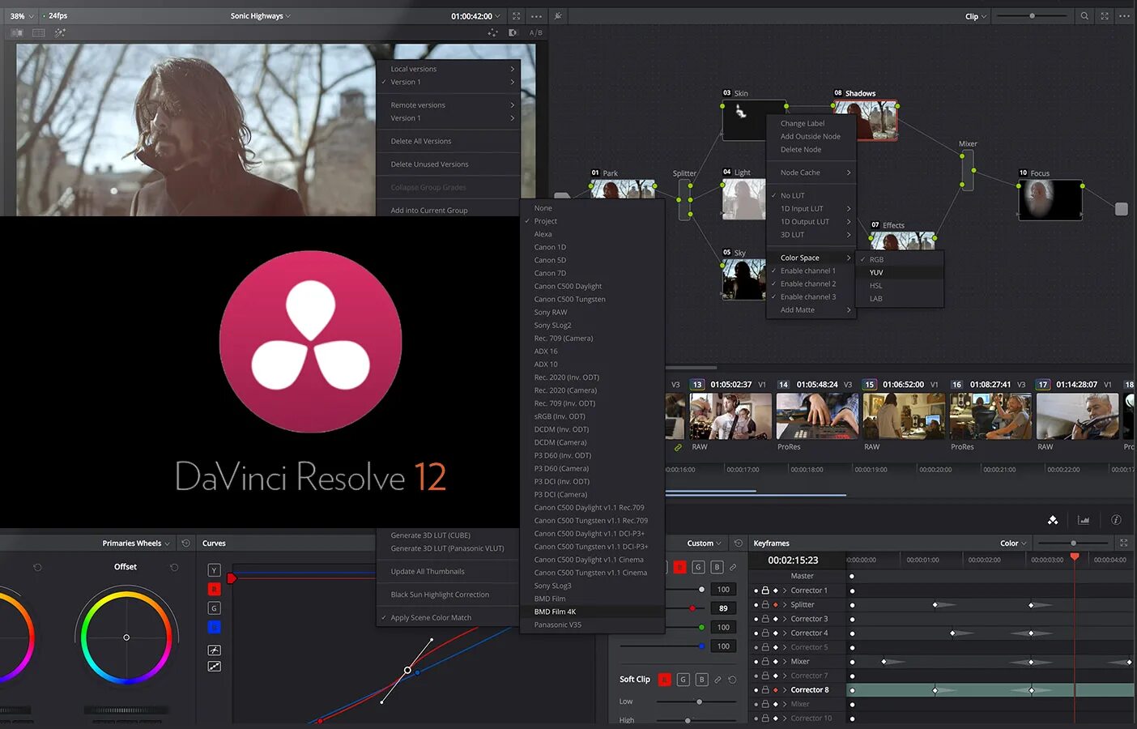Select the Y channel curve button
This screenshot has width=1137, height=729.
[214, 570]
